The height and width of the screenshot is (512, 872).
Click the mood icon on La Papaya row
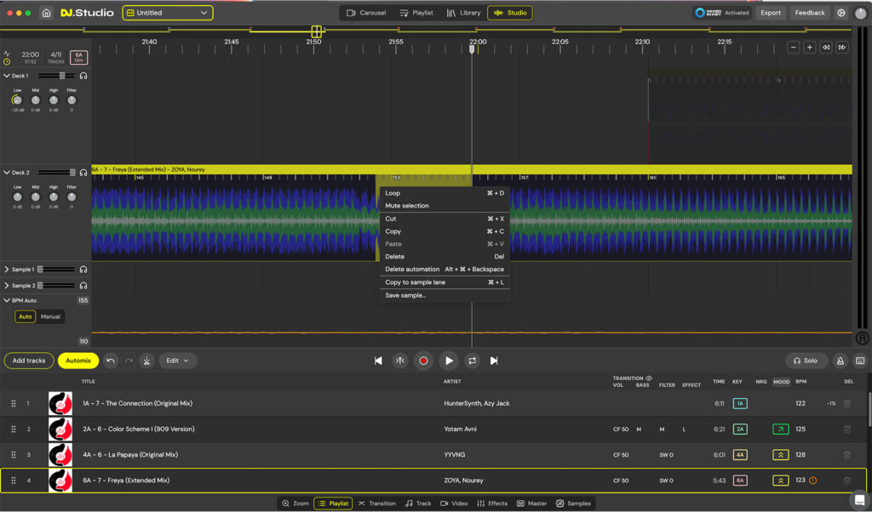tap(780, 455)
